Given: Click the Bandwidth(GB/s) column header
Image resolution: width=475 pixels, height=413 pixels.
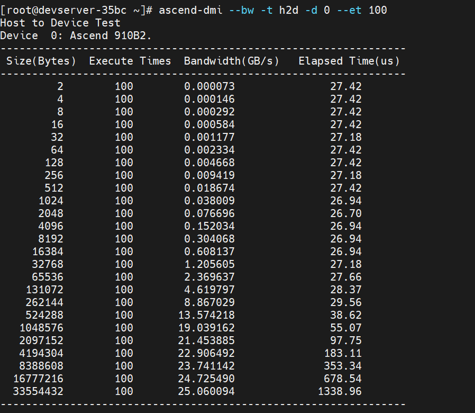Looking at the screenshot, I should [x=232, y=61].
